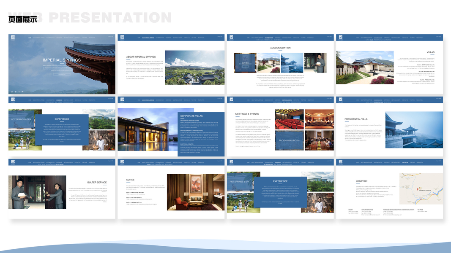
Task: Select the PRESIDENTIAL VILLA sub-tab on Presidential Villa page
Action: point(379,102)
